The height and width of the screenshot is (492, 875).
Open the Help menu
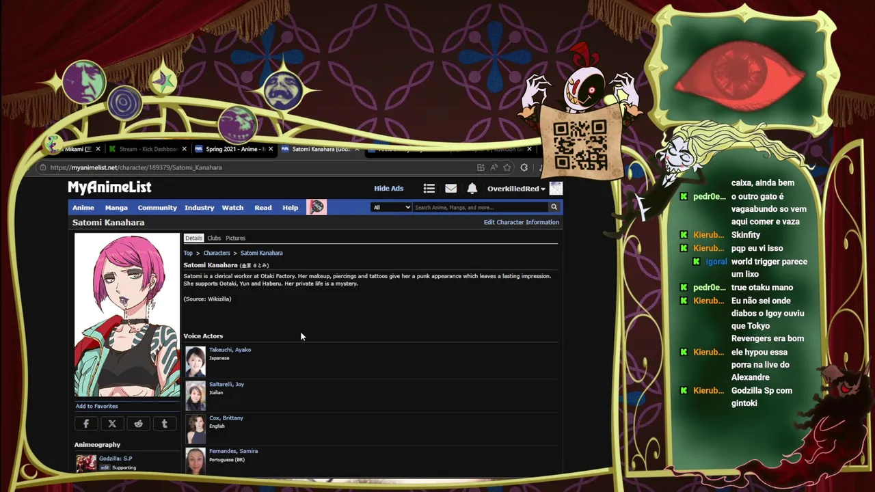(x=291, y=208)
